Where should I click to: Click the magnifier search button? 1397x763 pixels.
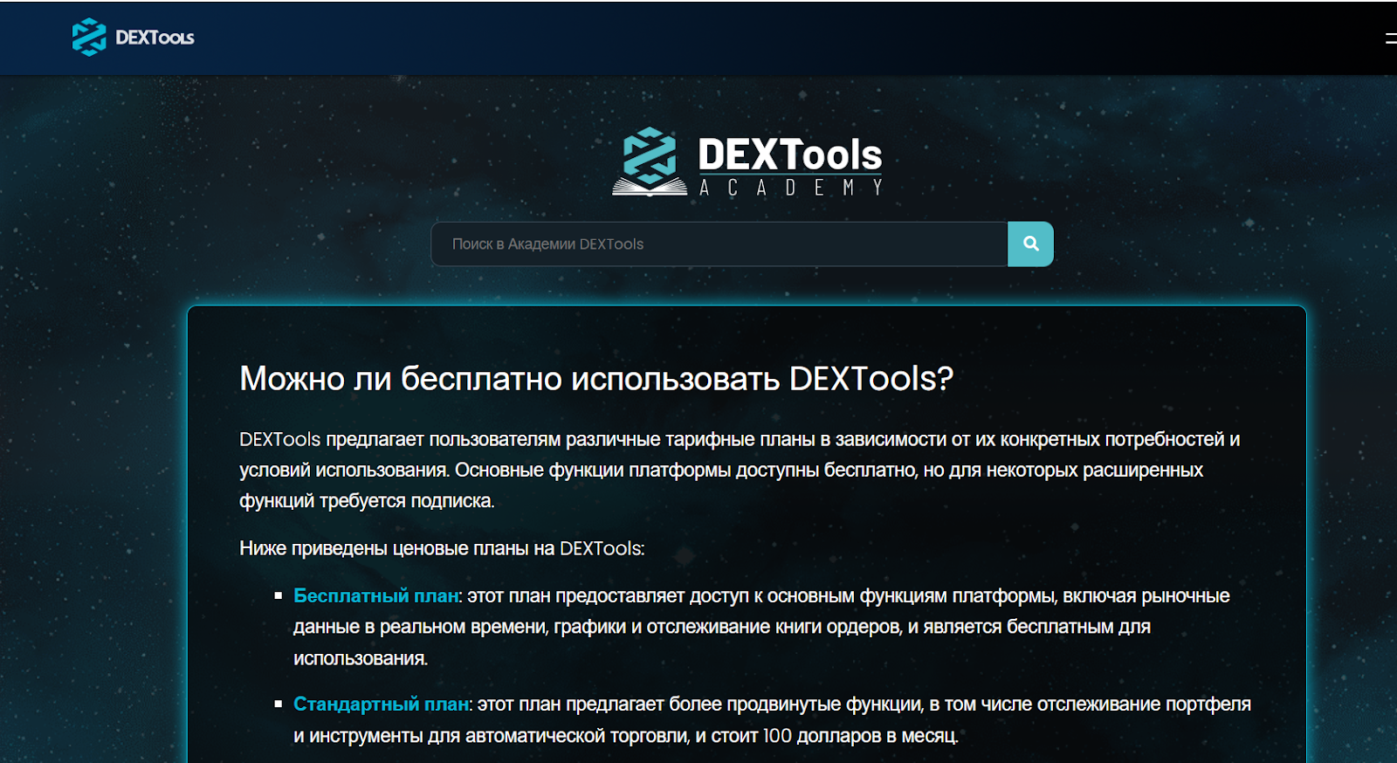click(x=1030, y=244)
